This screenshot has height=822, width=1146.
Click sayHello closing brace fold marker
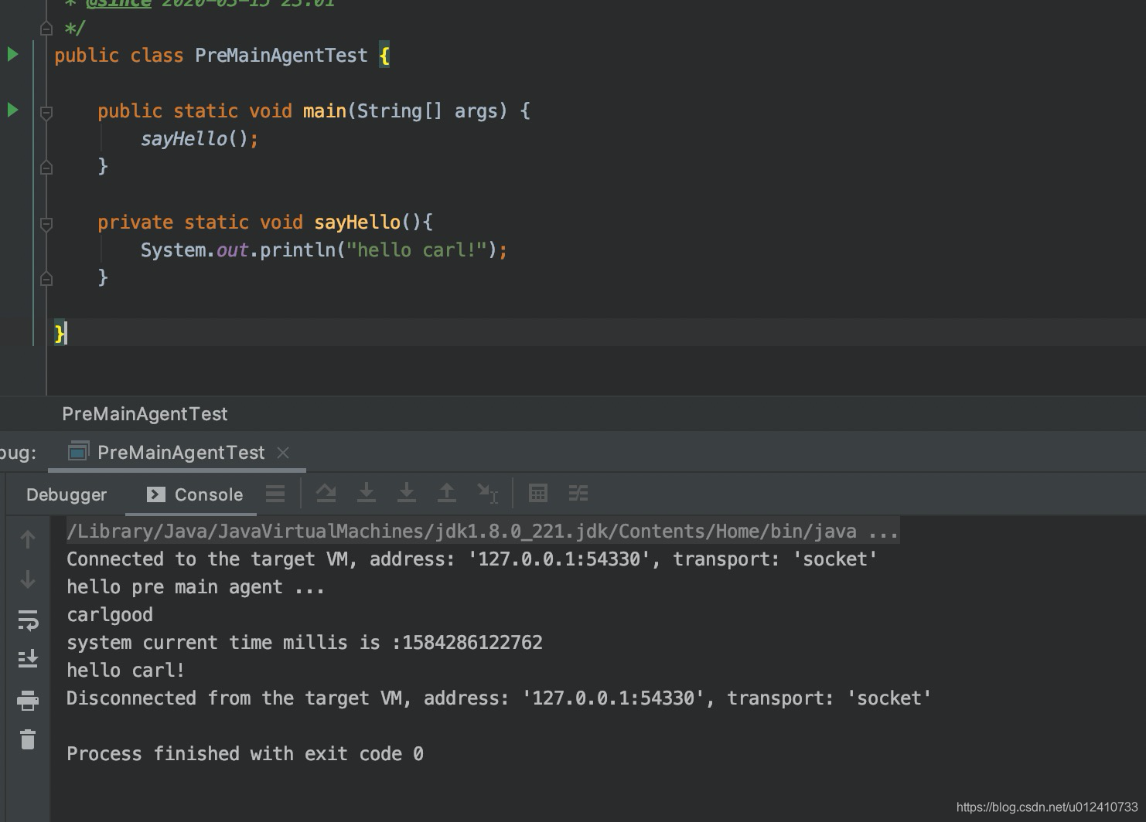pos(46,277)
